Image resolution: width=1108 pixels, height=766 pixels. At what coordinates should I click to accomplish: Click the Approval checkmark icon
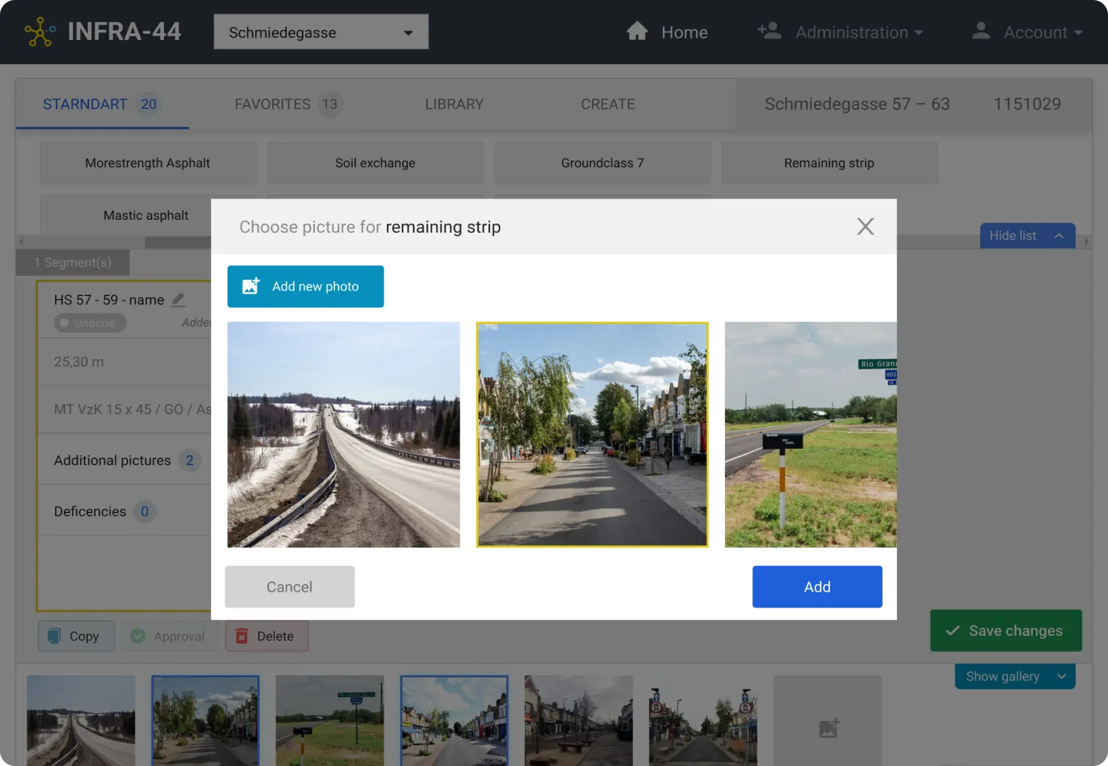pos(138,636)
